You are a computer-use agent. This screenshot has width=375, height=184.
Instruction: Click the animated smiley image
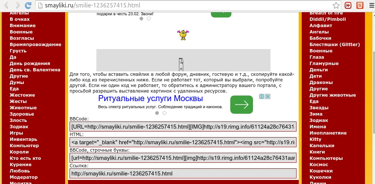[183, 35]
